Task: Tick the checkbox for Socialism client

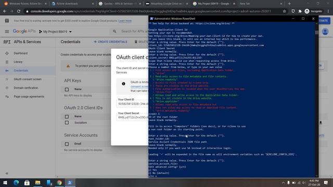Action: pos(67,123)
